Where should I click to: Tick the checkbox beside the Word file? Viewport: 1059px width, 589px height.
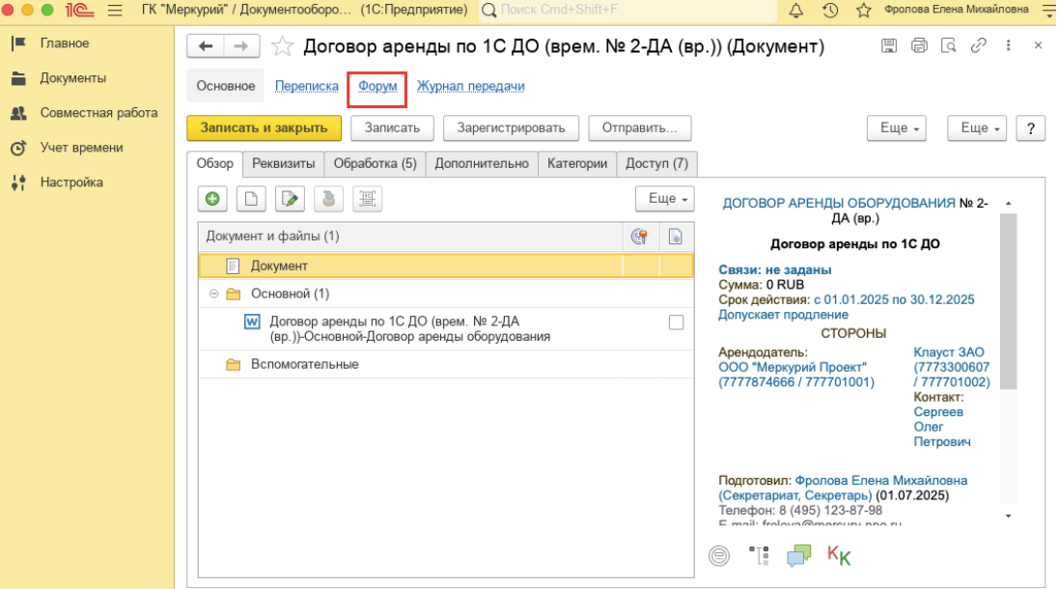tap(676, 323)
